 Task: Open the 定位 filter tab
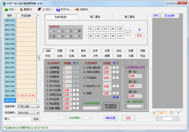point(119,51)
